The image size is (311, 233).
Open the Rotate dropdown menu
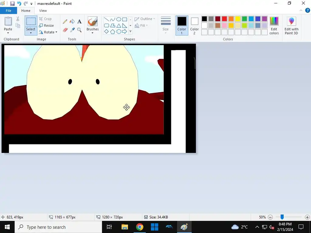coord(48,32)
